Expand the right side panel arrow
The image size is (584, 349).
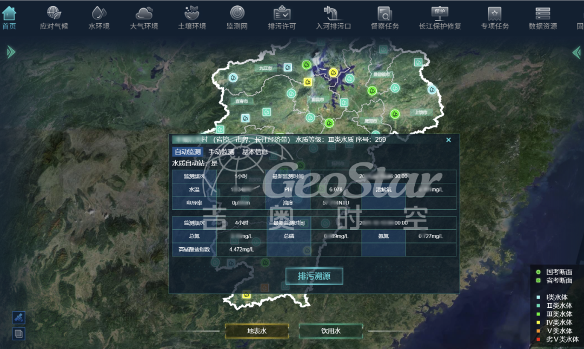pyautogui.click(x=576, y=52)
